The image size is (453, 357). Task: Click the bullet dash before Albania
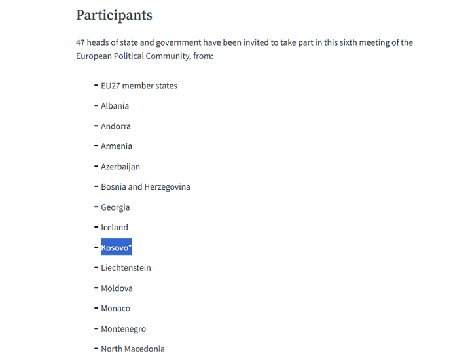coord(96,106)
